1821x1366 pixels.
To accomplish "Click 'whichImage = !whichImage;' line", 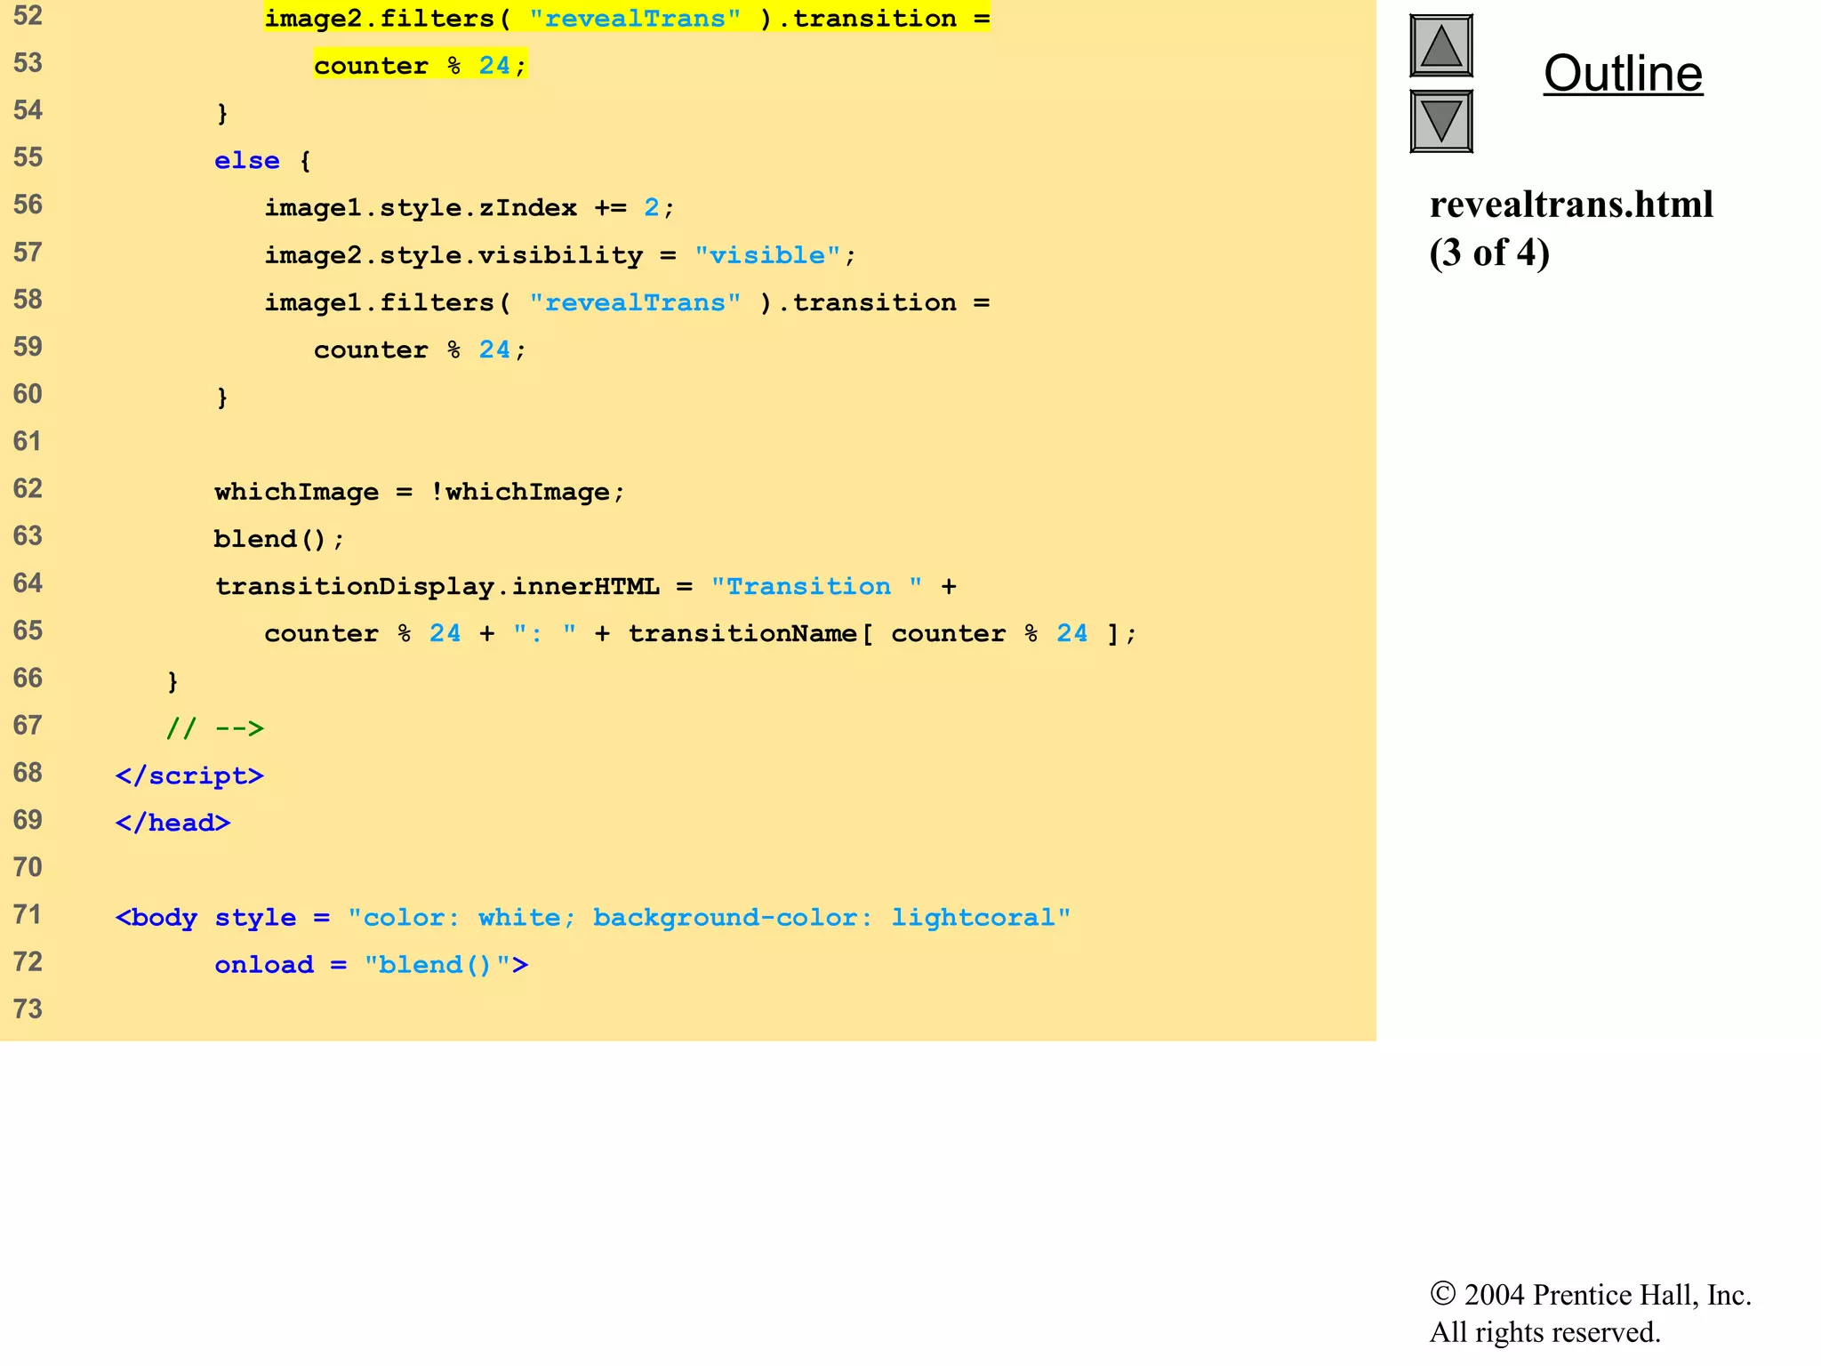I will (x=420, y=492).
